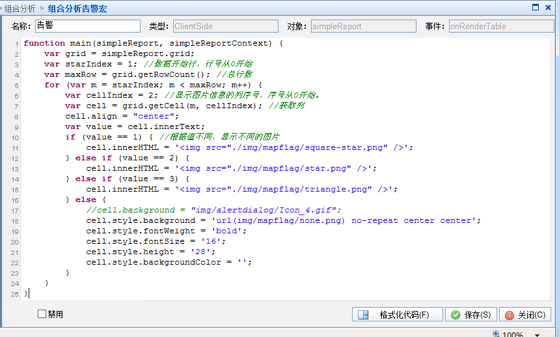Viewport: 559px width, 337px height.
Task: Maximize the macro dialog window icon
Action: tap(536, 7)
